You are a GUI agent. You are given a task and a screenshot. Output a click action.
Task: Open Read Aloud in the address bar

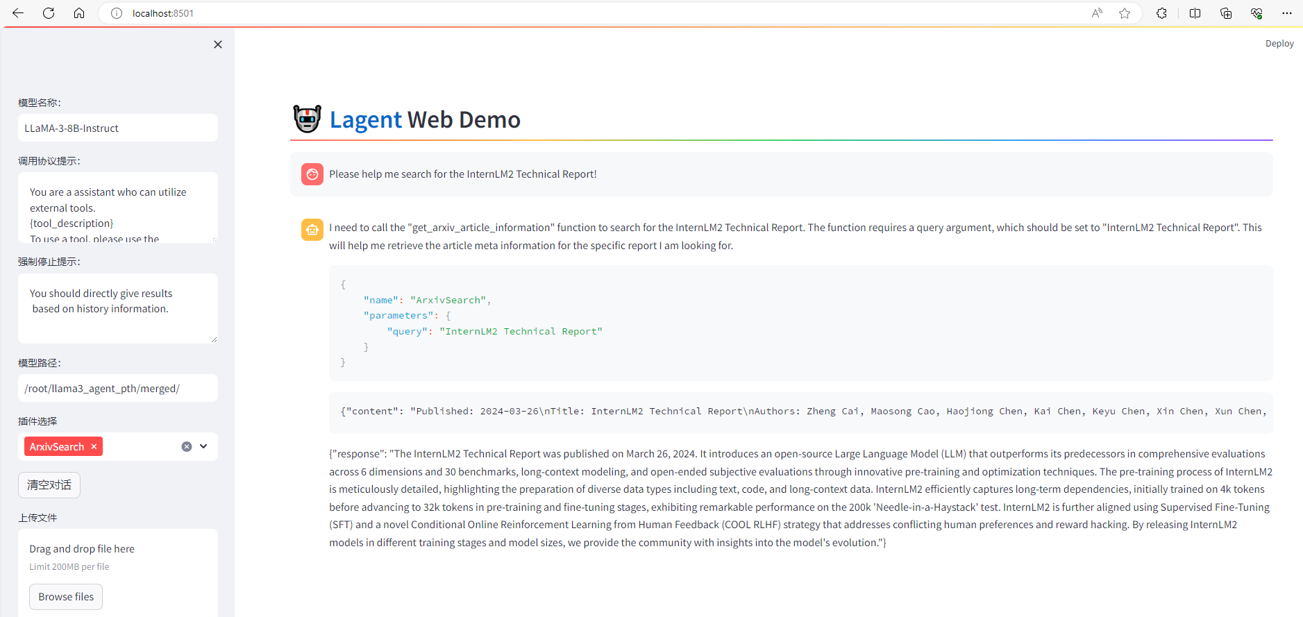(x=1097, y=13)
